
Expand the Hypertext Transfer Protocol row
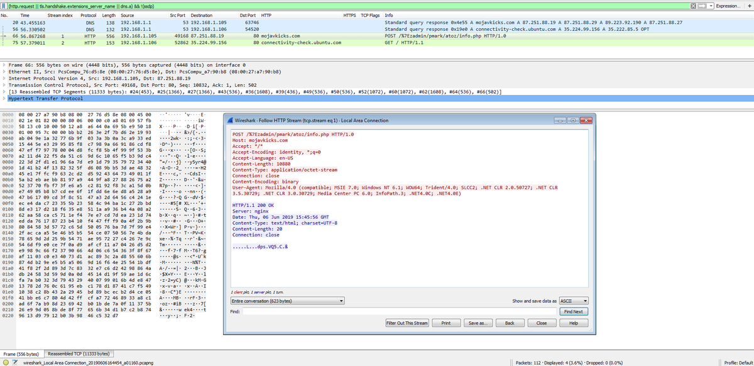[x=5, y=99]
